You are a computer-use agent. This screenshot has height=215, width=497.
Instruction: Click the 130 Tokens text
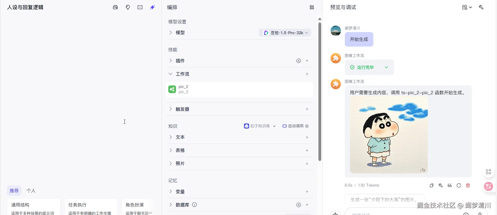(x=368, y=185)
